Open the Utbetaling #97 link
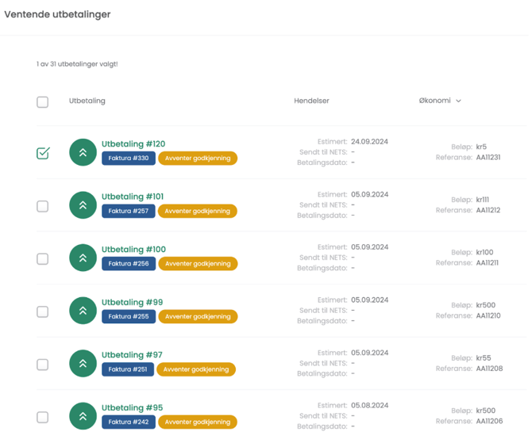The width and height of the screenshot is (532, 447). (x=132, y=355)
